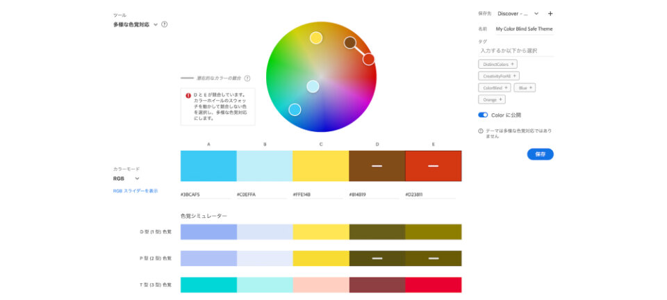Click the help icon next to 潜在的なカラーの競合
667x300 pixels.
click(247, 78)
